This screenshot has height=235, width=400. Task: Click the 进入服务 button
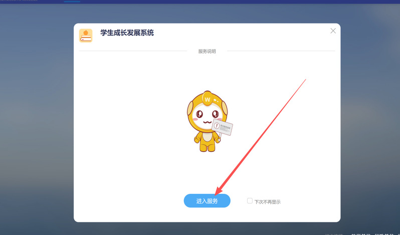point(207,201)
